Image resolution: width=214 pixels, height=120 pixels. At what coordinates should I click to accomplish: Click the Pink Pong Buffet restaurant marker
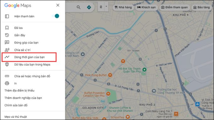(110, 75)
